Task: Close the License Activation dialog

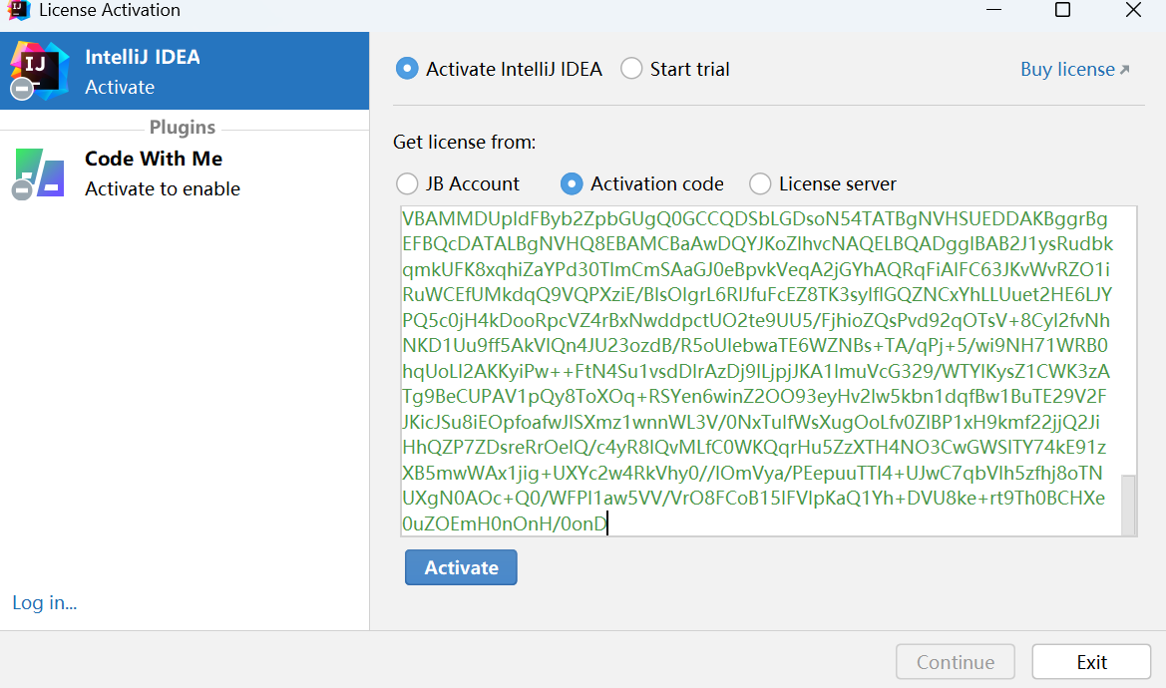Action: click(x=1133, y=10)
